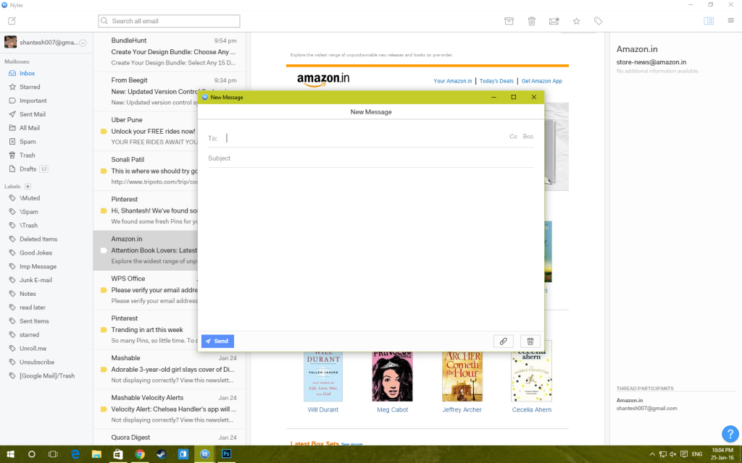
Task: Open Microsoft Edge from the taskbar
Action: click(x=75, y=454)
